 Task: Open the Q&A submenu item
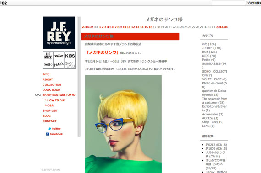tap(50, 105)
